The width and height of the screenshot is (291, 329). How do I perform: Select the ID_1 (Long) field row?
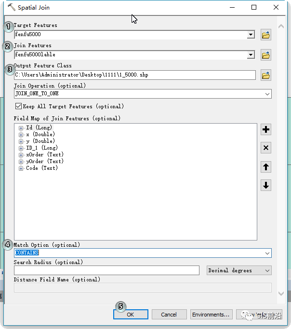click(42, 148)
